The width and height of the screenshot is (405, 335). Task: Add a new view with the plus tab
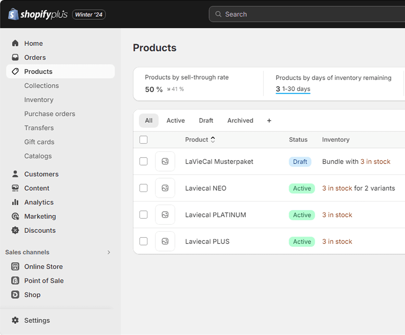tap(269, 120)
